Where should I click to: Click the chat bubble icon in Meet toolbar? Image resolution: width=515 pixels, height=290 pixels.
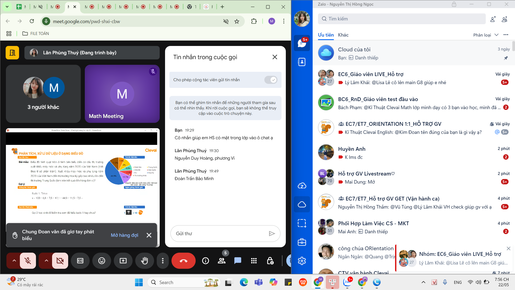238,261
